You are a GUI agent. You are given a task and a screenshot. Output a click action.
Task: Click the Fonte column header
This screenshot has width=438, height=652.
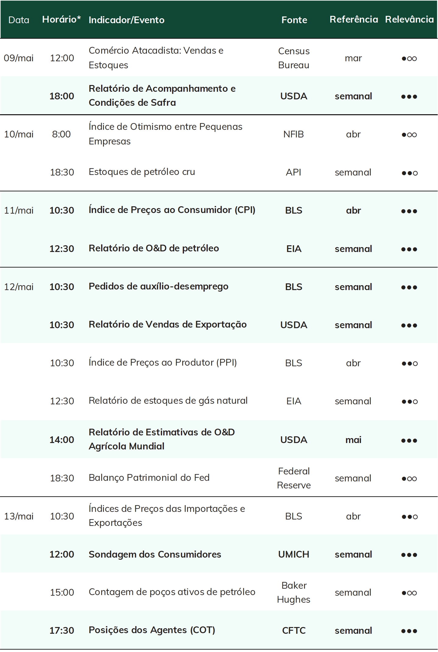[x=294, y=20]
